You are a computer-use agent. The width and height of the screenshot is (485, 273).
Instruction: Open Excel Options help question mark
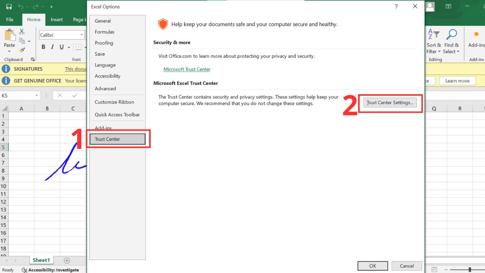(x=396, y=6)
